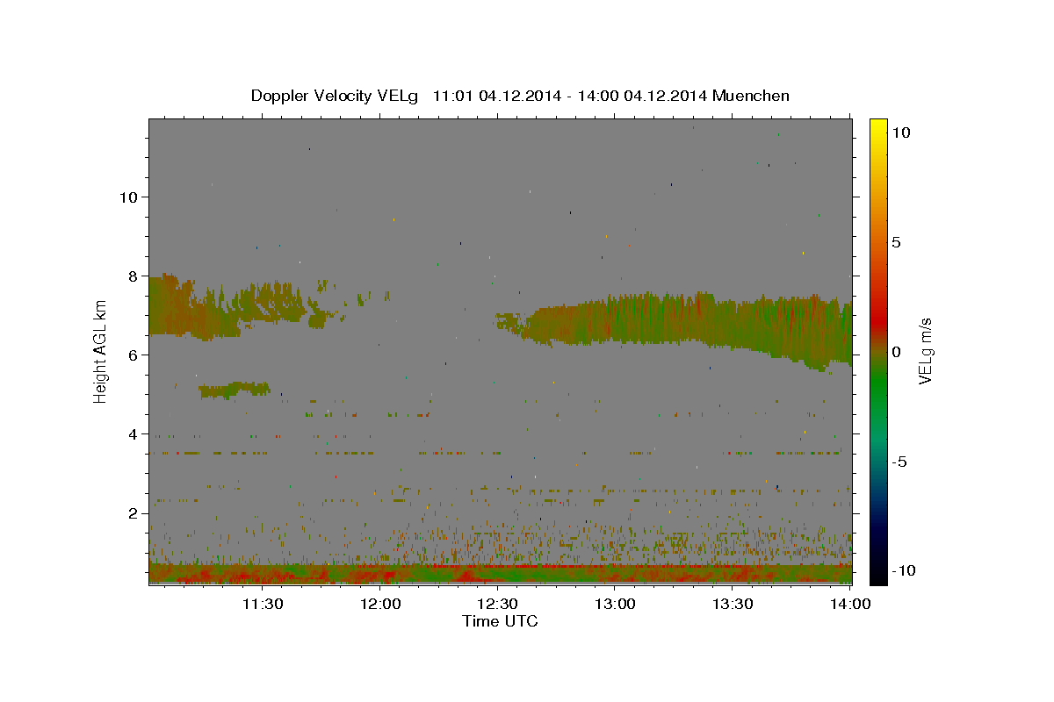
Task: Click the colorbar tick label '-10'
Action: click(903, 570)
